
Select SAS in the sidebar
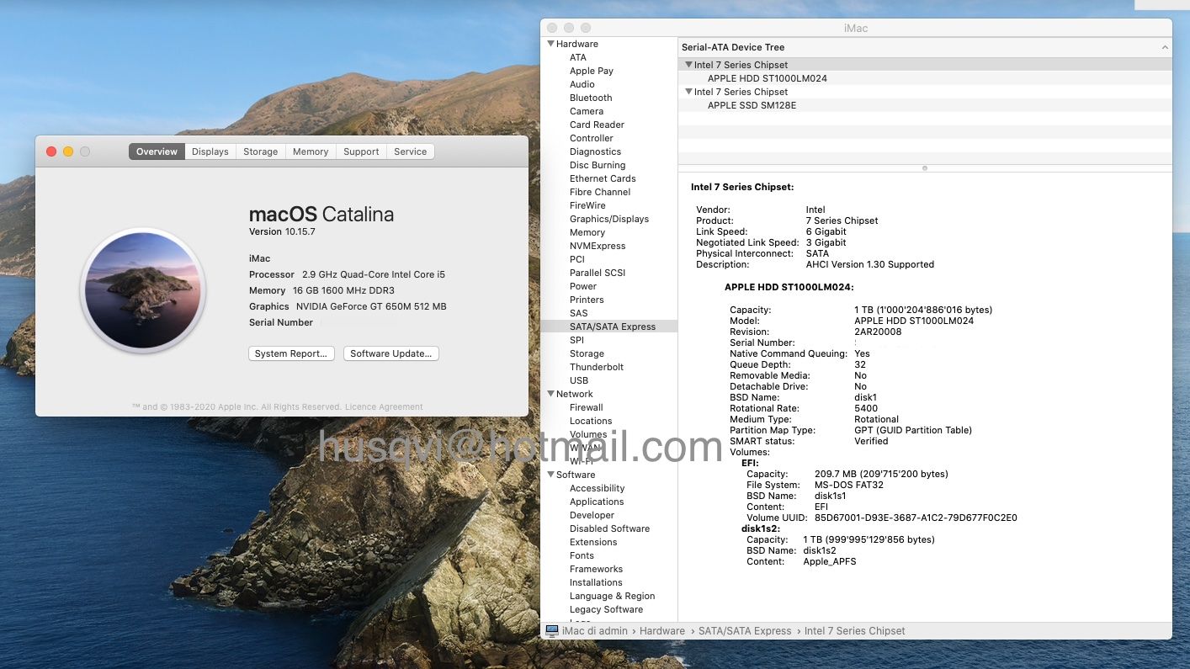[579, 313]
